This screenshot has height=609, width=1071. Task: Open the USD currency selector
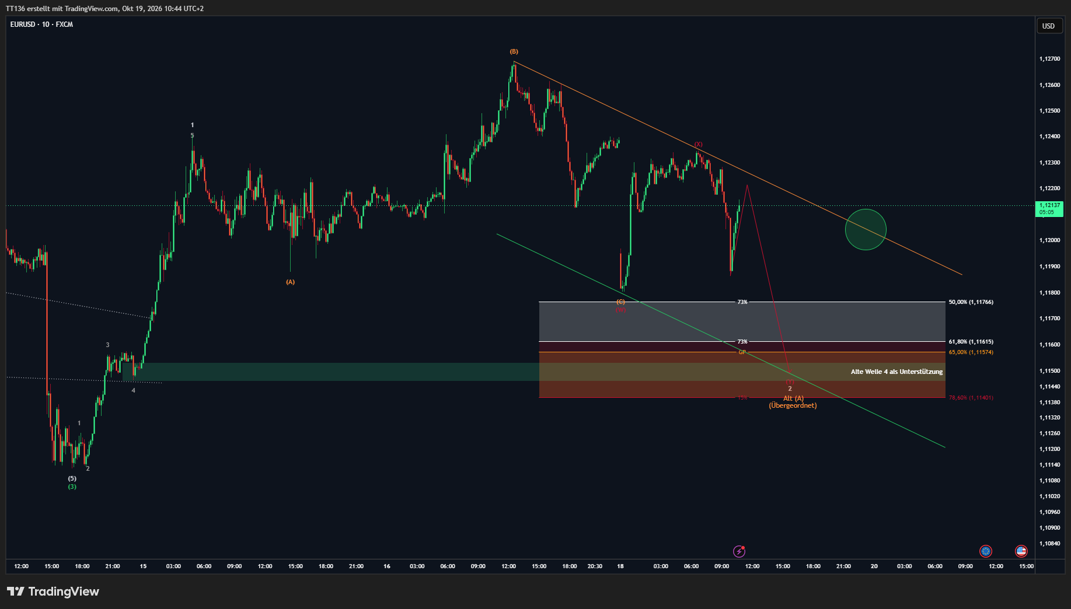1049,26
